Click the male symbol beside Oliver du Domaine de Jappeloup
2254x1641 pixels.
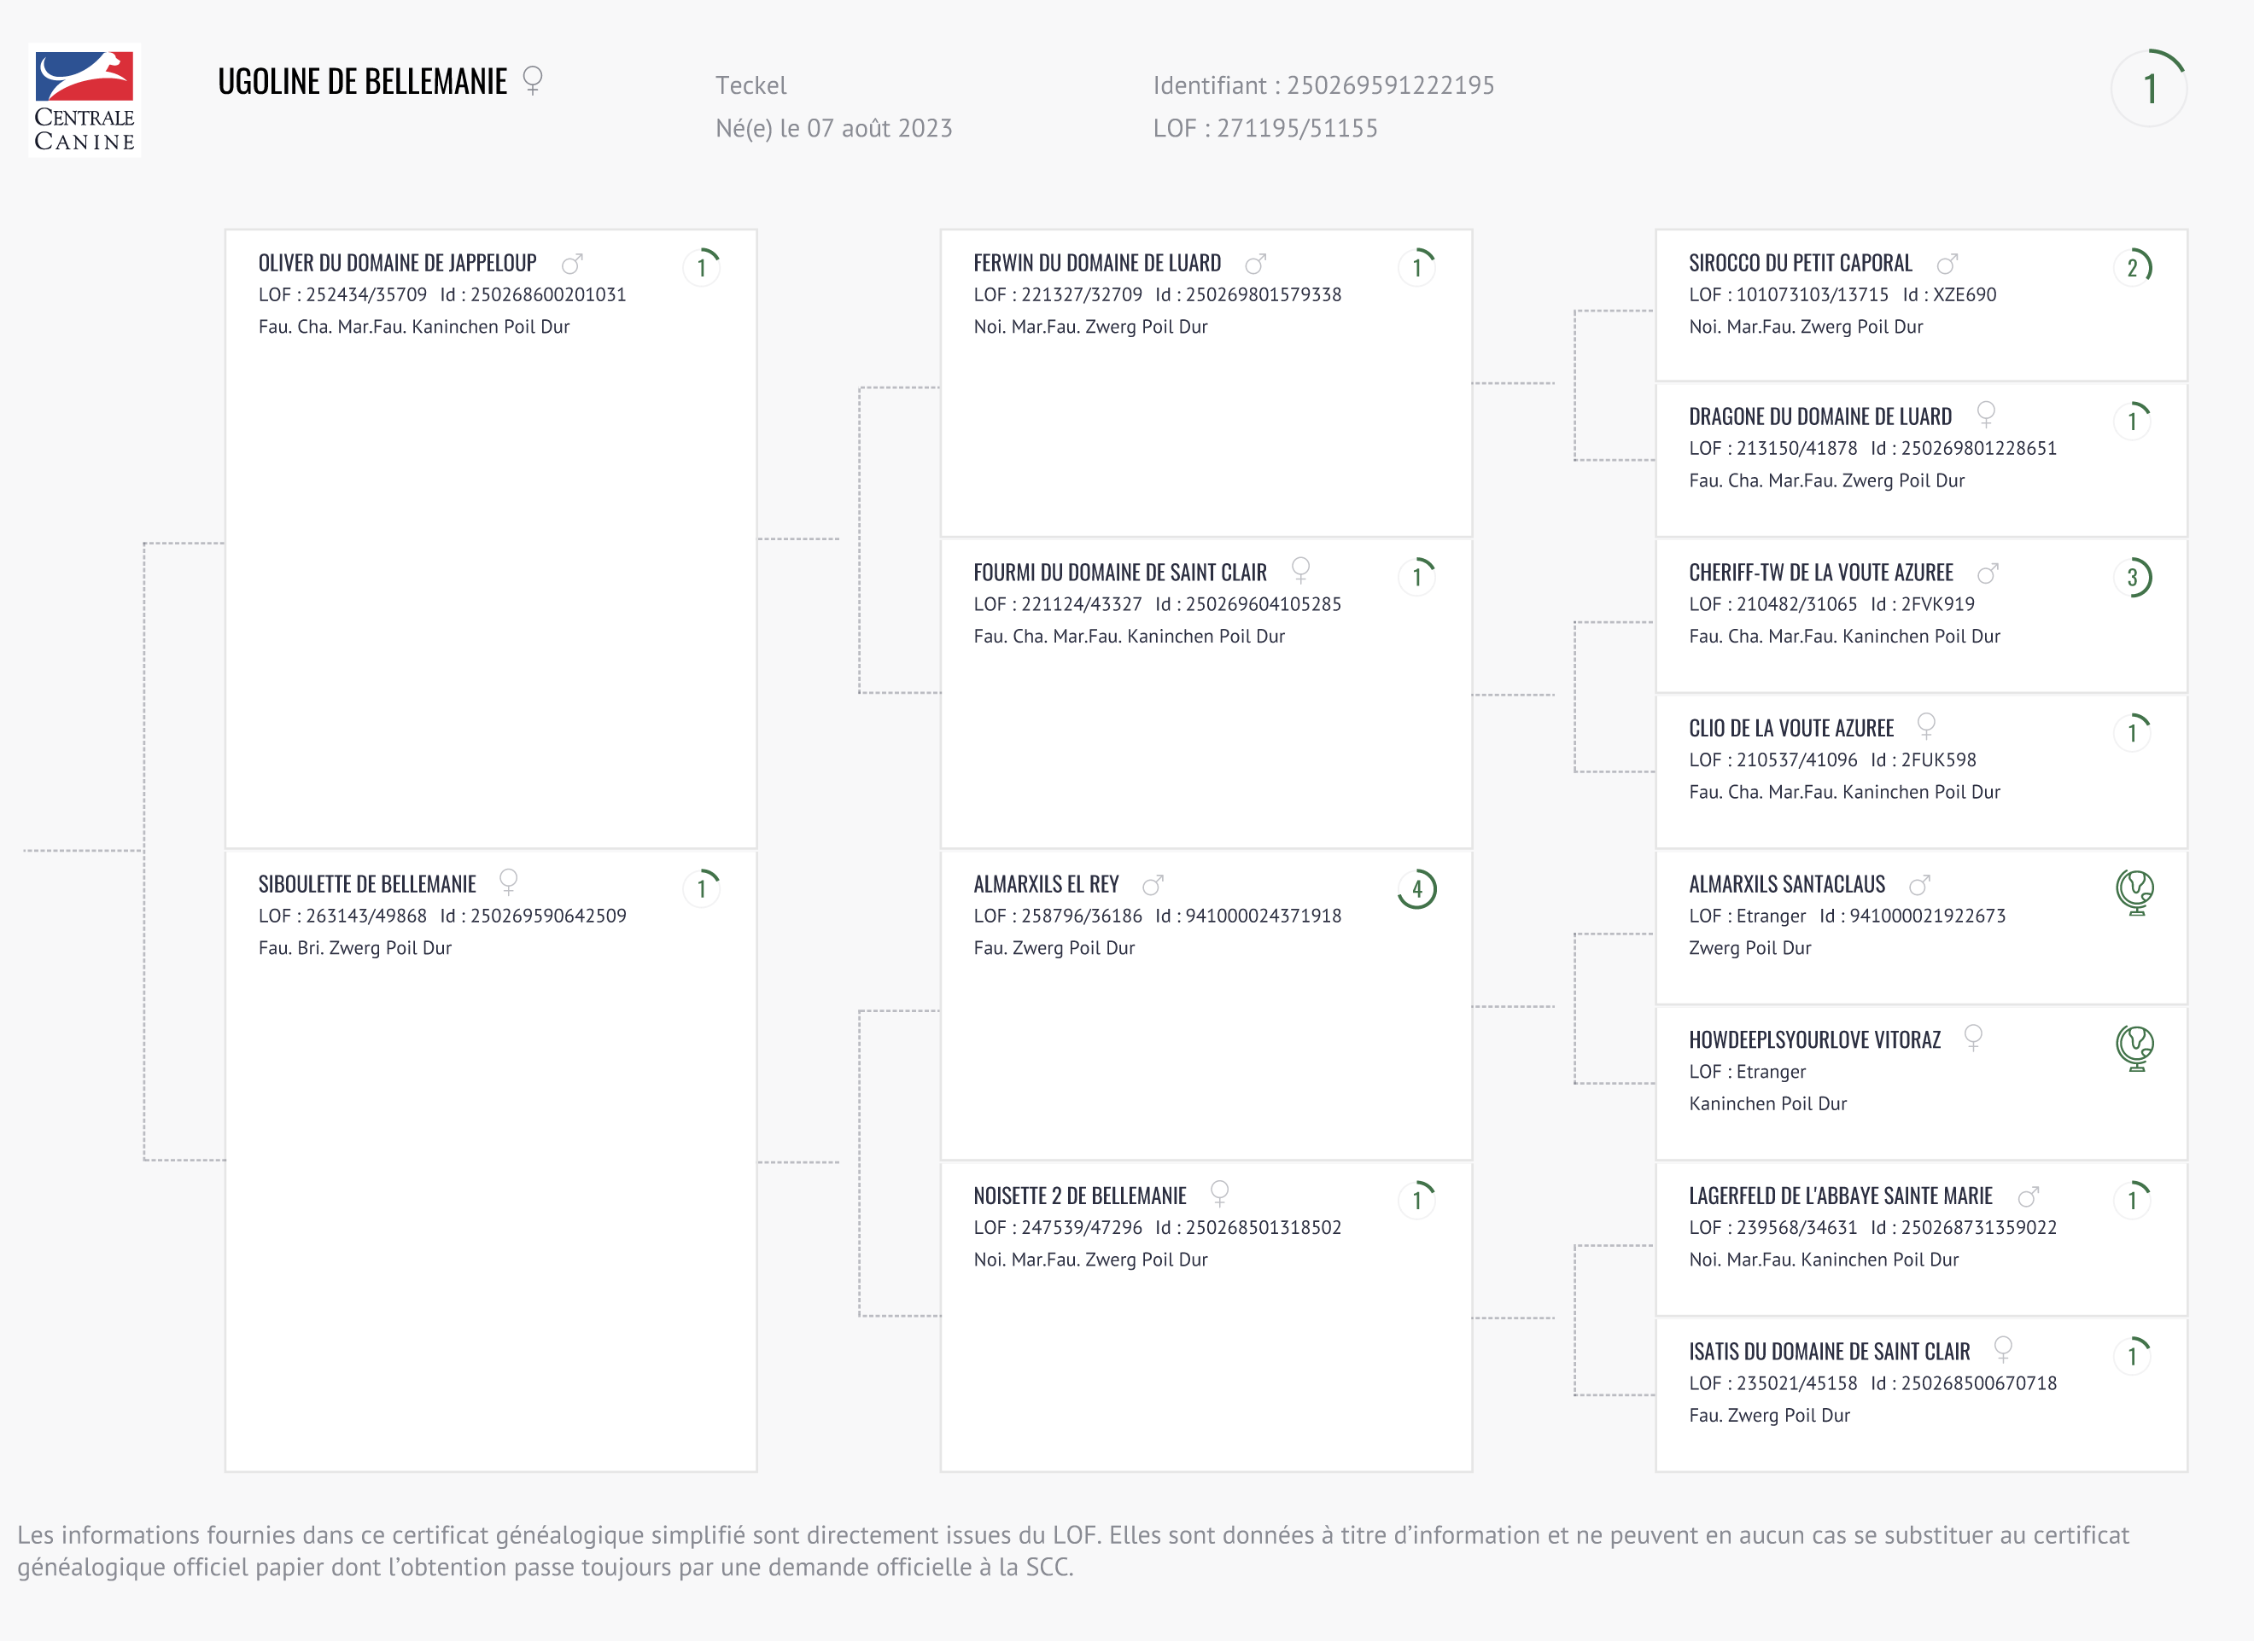[x=571, y=265]
